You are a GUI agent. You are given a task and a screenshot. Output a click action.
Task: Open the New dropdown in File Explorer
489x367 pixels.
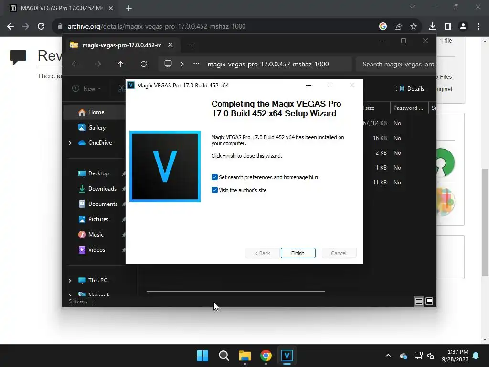pyautogui.click(x=86, y=88)
